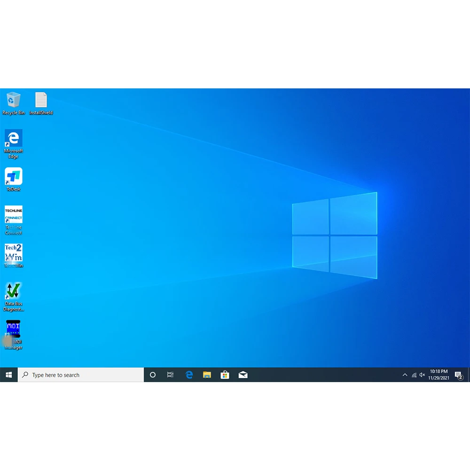Viewport: 470px width, 470px height.
Task: Open the Mail app from the taskbar
Action: 243,375
